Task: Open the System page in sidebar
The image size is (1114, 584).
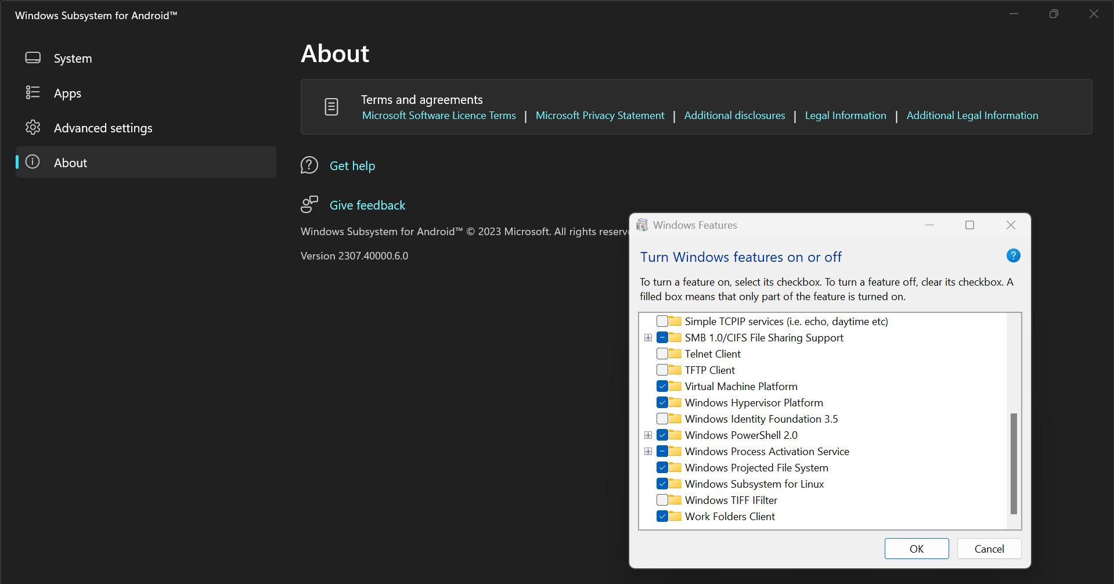Action: [146, 58]
